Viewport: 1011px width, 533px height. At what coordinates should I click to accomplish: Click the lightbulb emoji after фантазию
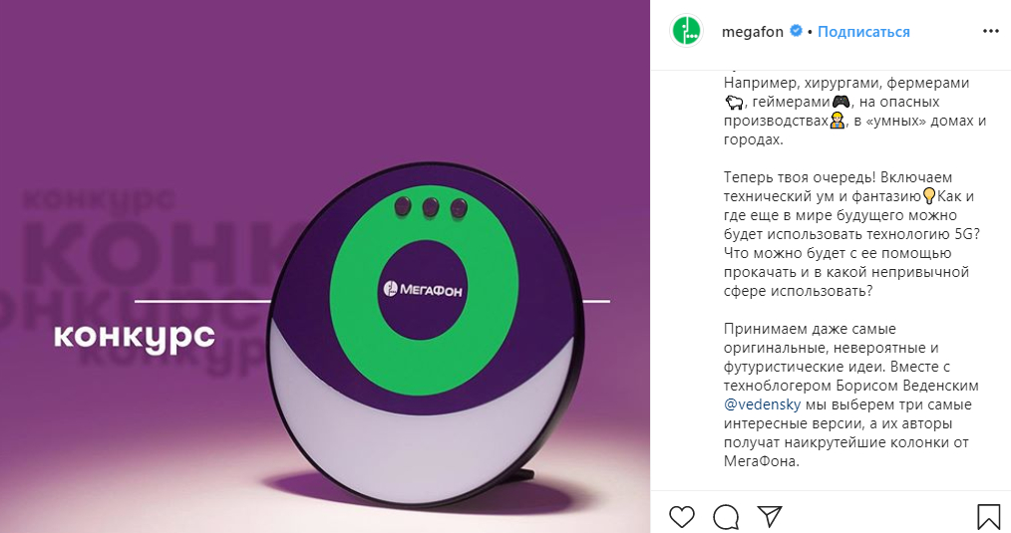pyautogui.click(x=928, y=196)
